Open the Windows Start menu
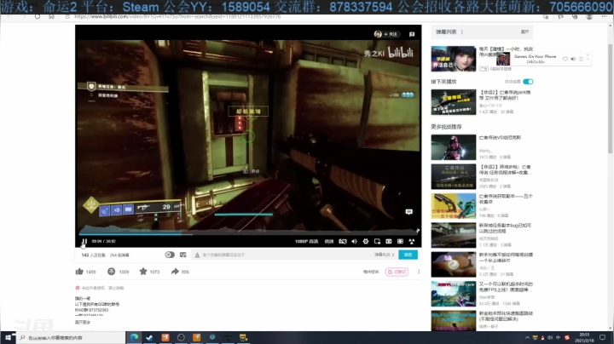This screenshot has width=614, height=344. coord(8,337)
